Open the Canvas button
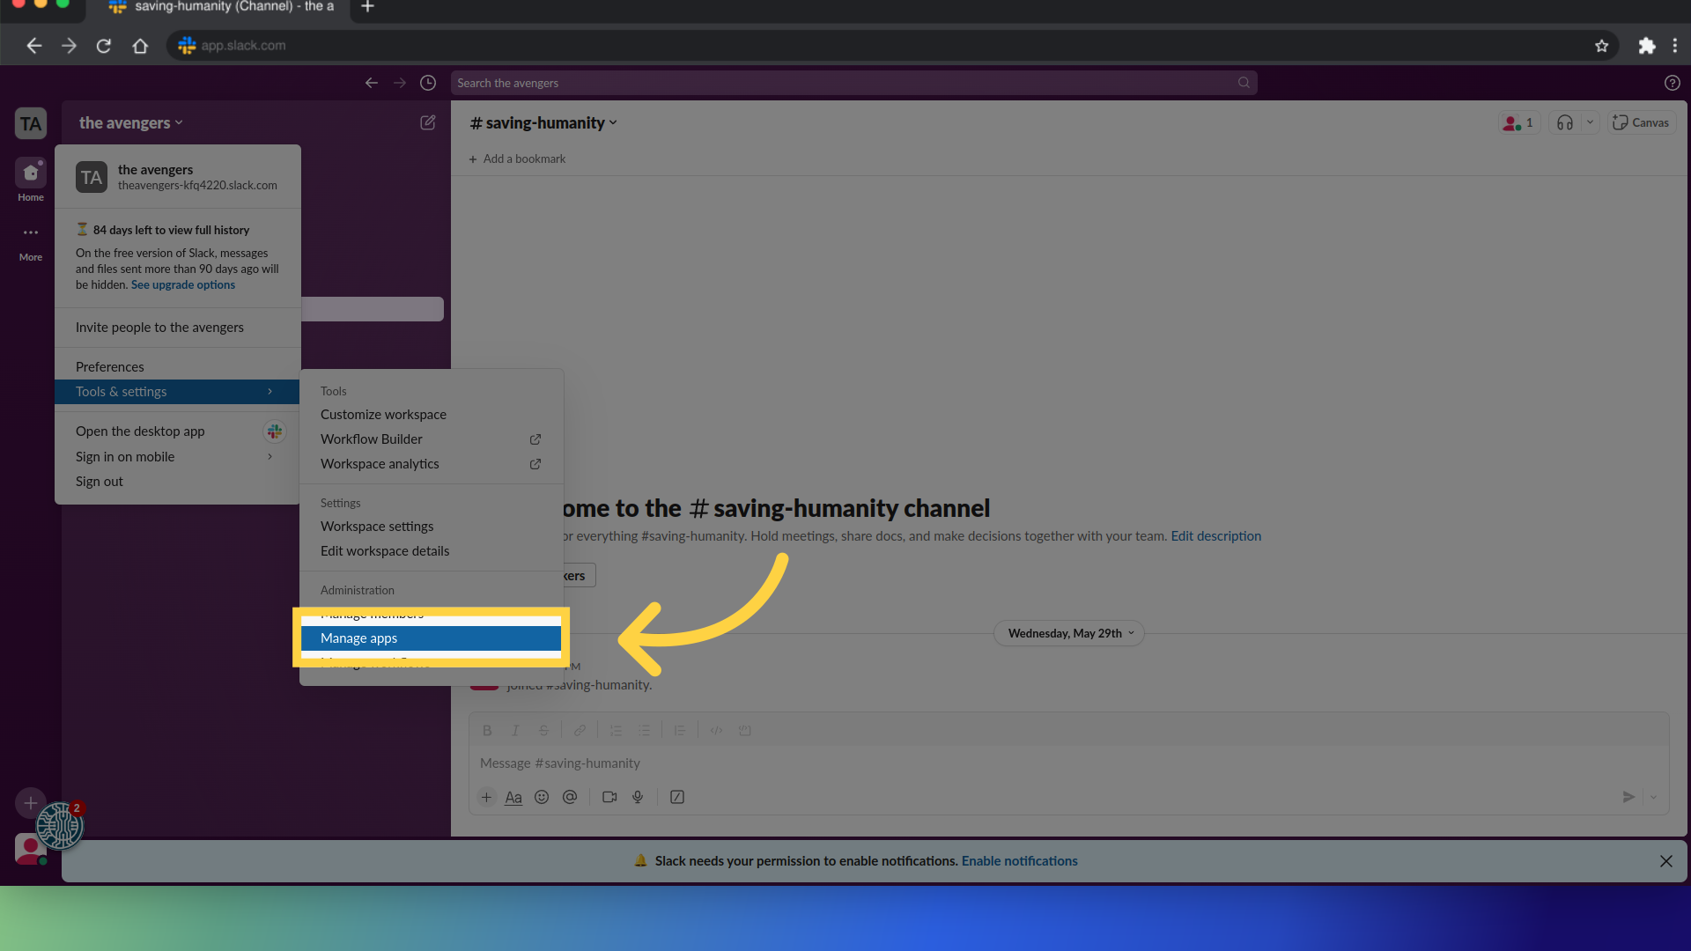This screenshot has height=951, width=1691. pos(1641,122)
